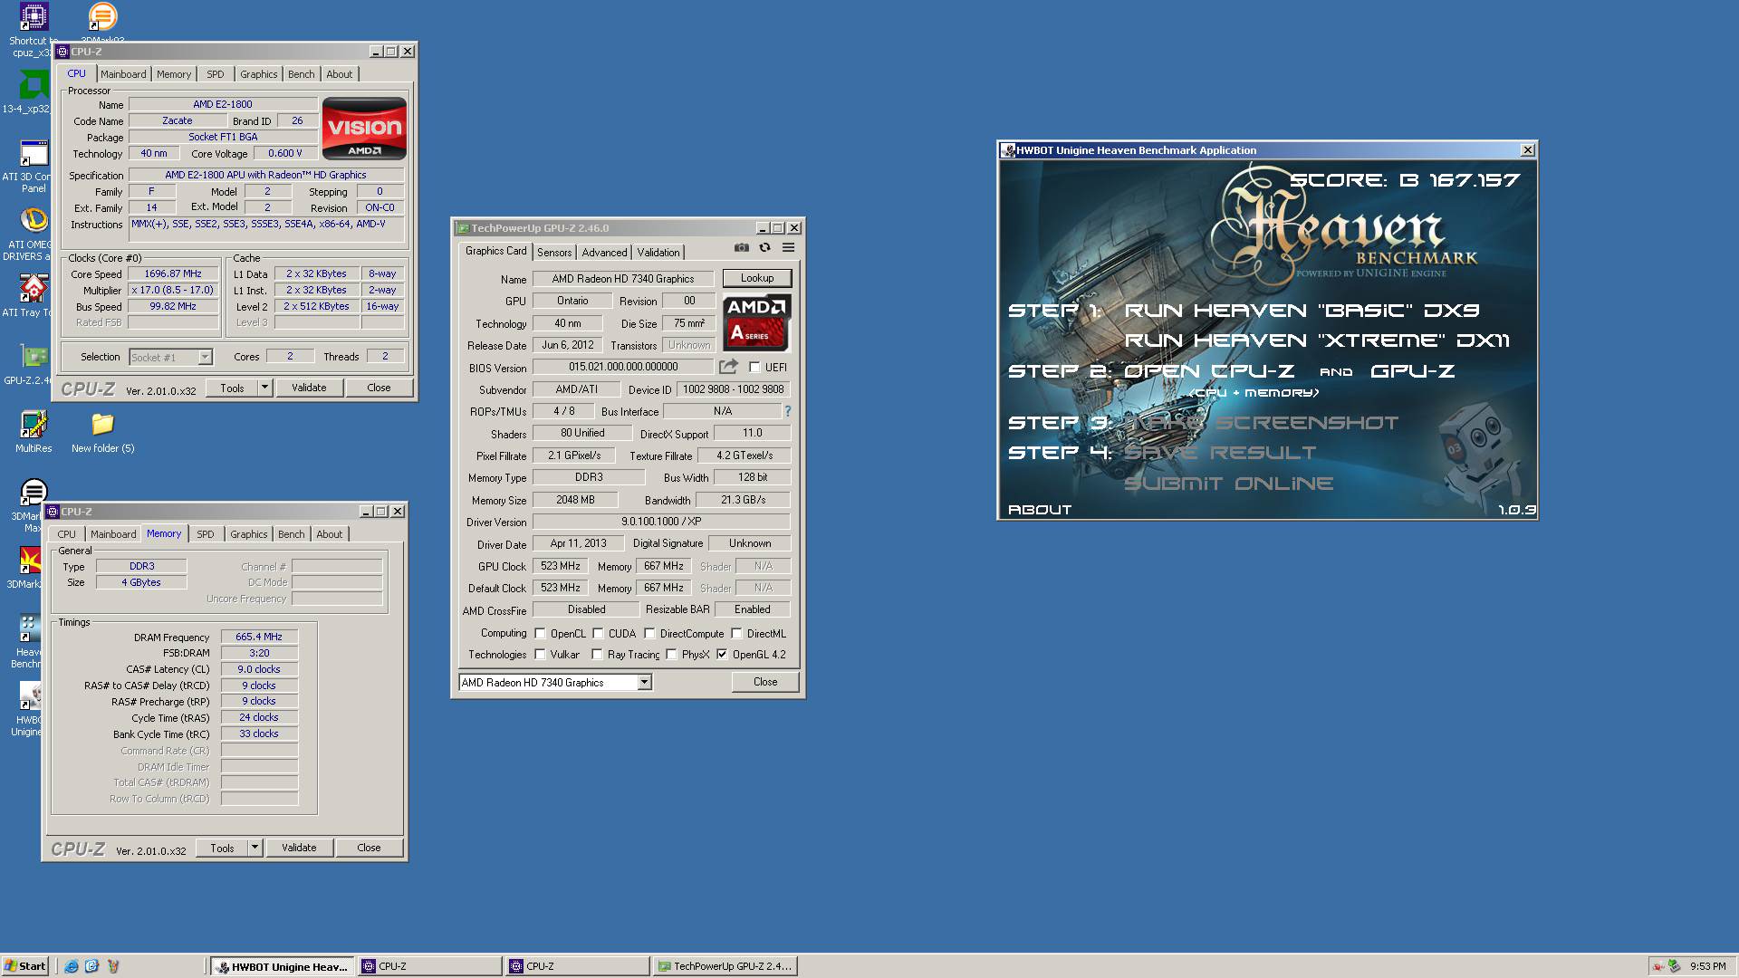
Task: Click the Bus Interface question mark icon
Action: tap(787, 411)
